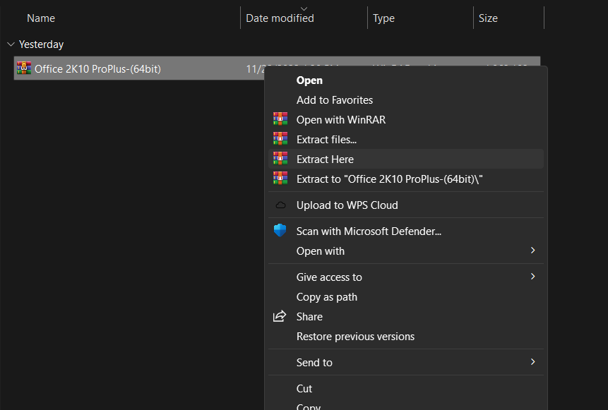Choose Upload to WPS Cloud
Image resolution: width=608 pixels, height=410 pixels.
pos(406,205)
